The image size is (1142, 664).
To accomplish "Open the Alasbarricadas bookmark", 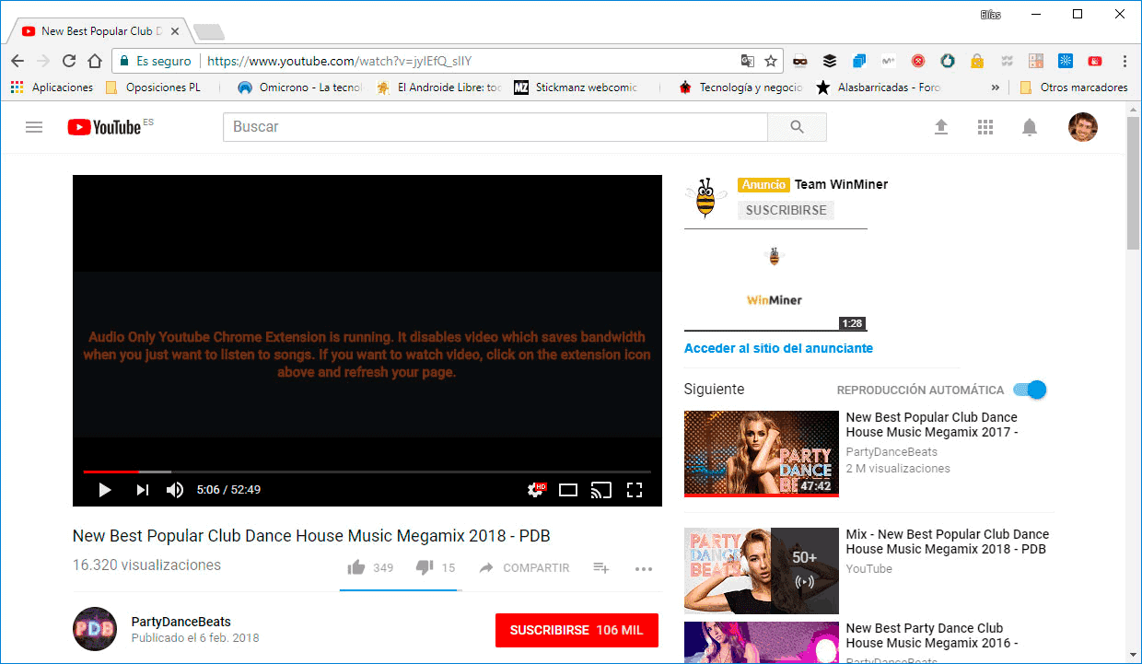I will 878,87.
